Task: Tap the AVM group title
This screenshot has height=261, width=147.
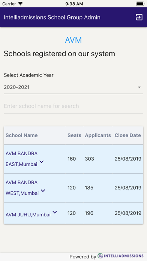Action: point(73,40)
